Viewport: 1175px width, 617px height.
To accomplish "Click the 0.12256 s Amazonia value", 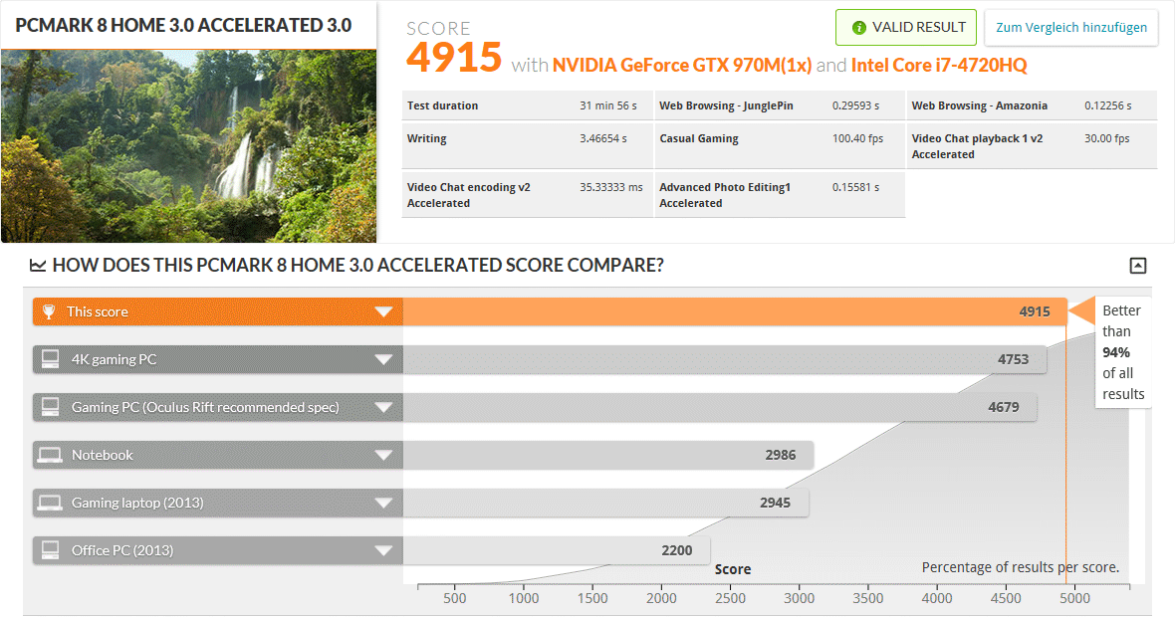I will (1107, 105).
